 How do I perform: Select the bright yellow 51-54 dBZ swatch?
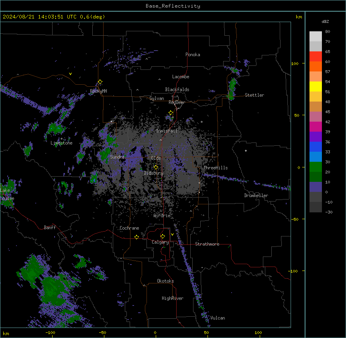click(x=315, y=86)
